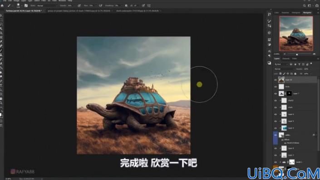This screenshot has height=180, width=320.
Task: Toggle pressure for opacity icon
Action: [79, 6]
